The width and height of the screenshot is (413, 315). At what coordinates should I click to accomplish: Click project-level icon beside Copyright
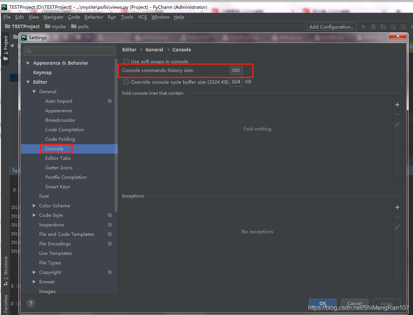110,272
